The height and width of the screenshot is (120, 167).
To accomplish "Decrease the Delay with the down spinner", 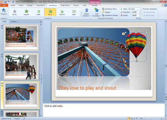I will [x=140, y=16].
